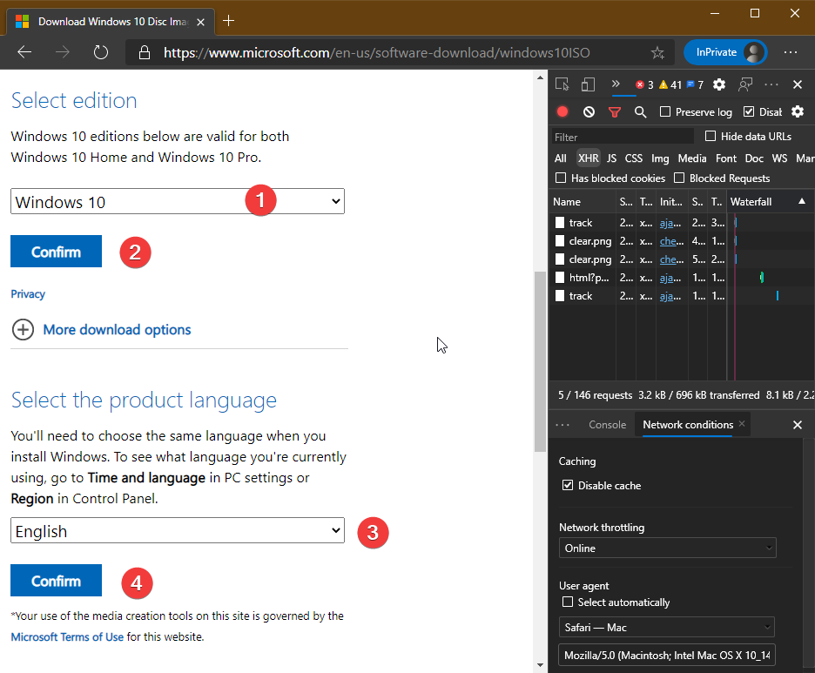This screenshot has height=673, width=815.
Task: Click the custom user agent string field
Action: (x=666, y=655)
